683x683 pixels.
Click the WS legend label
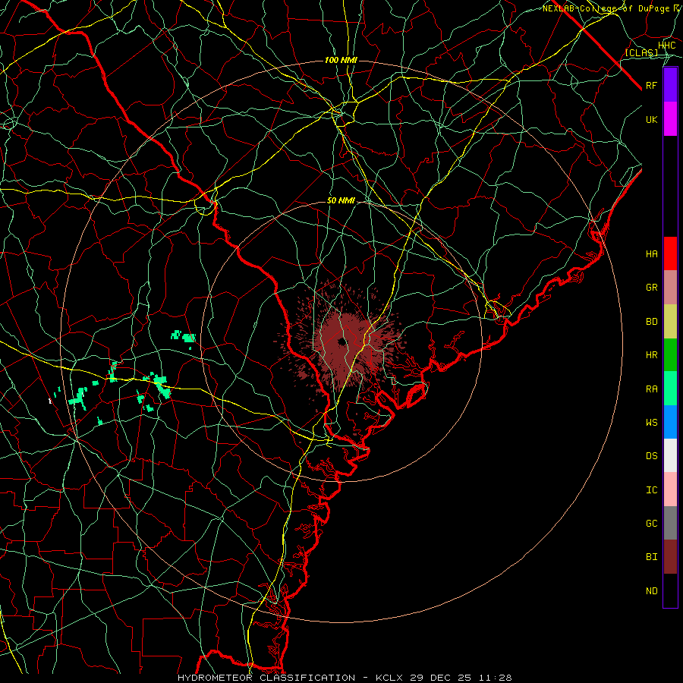(651, 422)
